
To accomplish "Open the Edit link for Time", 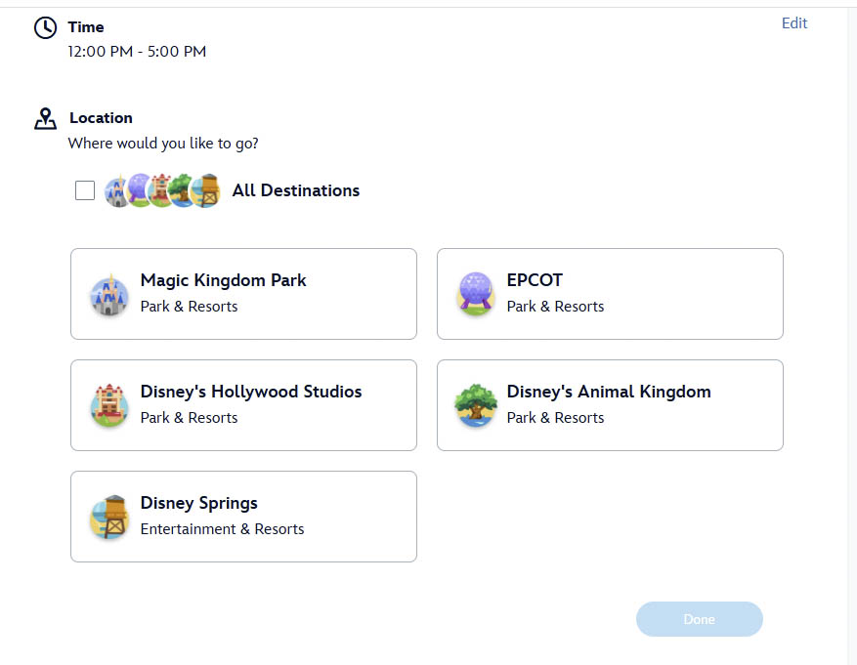I will 793,23.
